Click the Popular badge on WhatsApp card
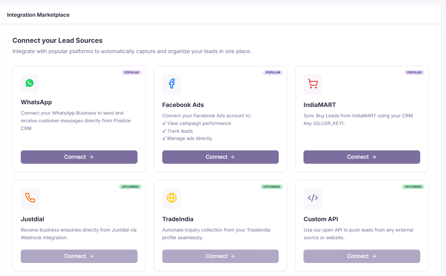Image resolution: width=446 pixels, height=276 pixels. pos(131,73)
